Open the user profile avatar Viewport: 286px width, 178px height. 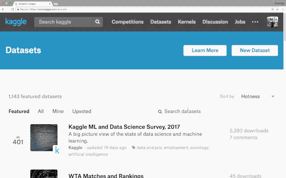coord(272,22)
